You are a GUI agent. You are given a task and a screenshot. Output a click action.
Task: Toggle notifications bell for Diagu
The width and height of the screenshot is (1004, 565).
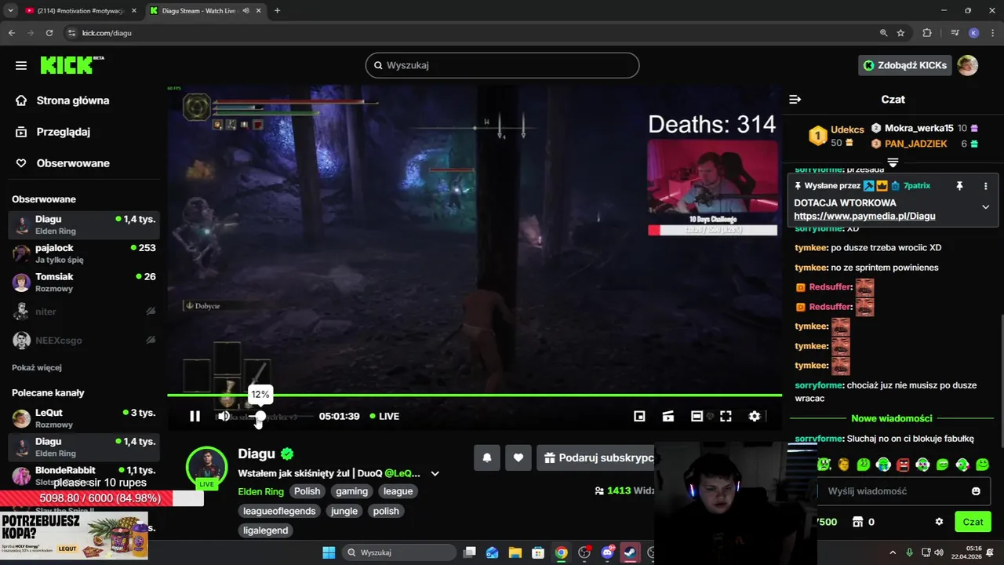486,457
